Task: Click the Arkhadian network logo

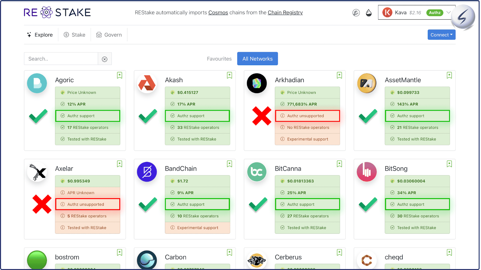Action: [x=257, y=83]
